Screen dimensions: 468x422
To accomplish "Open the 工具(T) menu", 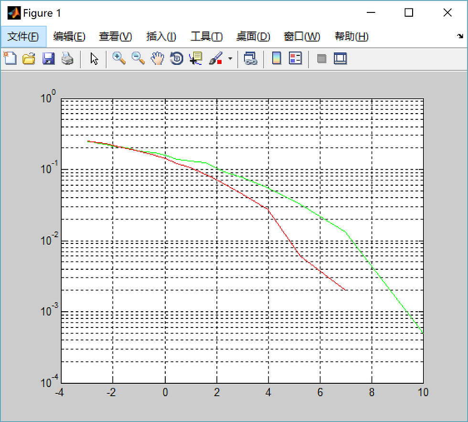I will click(x=206, y=36).
